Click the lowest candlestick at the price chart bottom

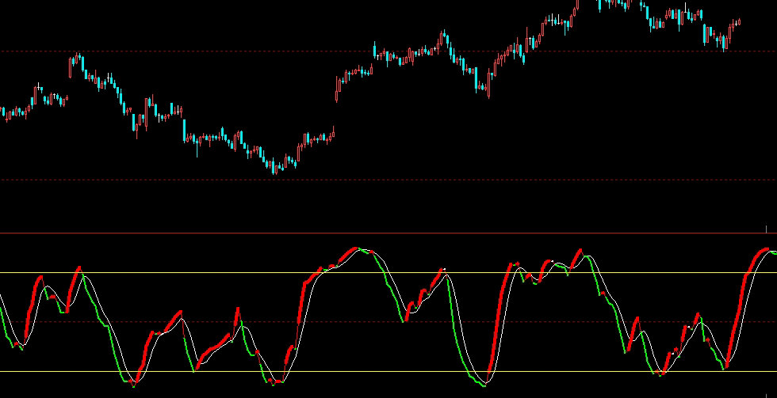click(274, 165)
